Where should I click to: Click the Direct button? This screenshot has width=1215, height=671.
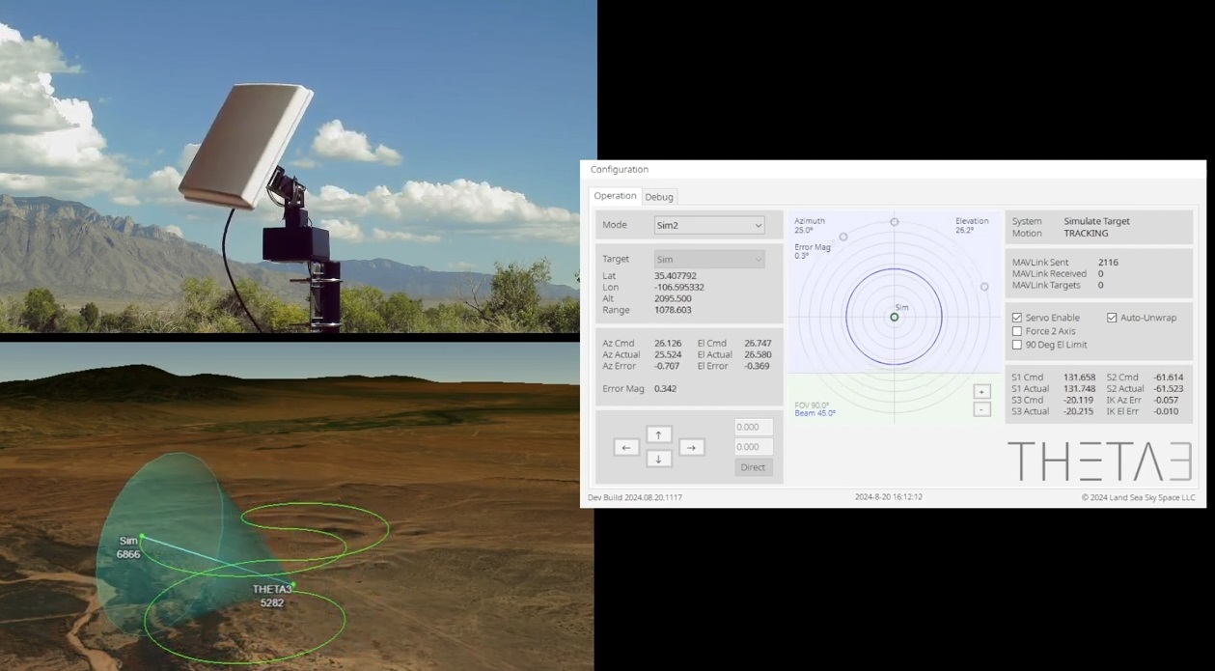(x=753, y=467)
